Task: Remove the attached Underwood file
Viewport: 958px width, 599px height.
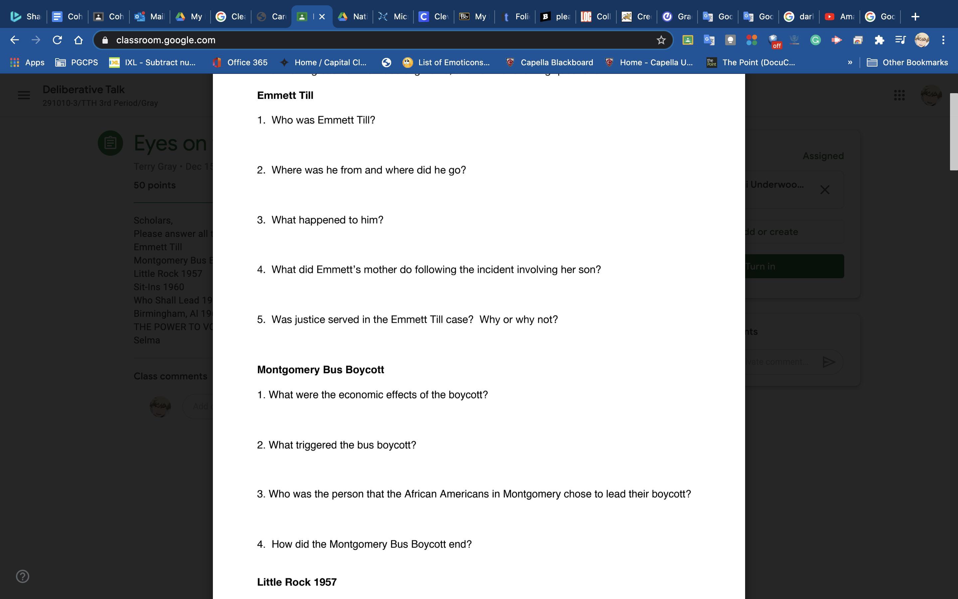Action: (825, 190)
